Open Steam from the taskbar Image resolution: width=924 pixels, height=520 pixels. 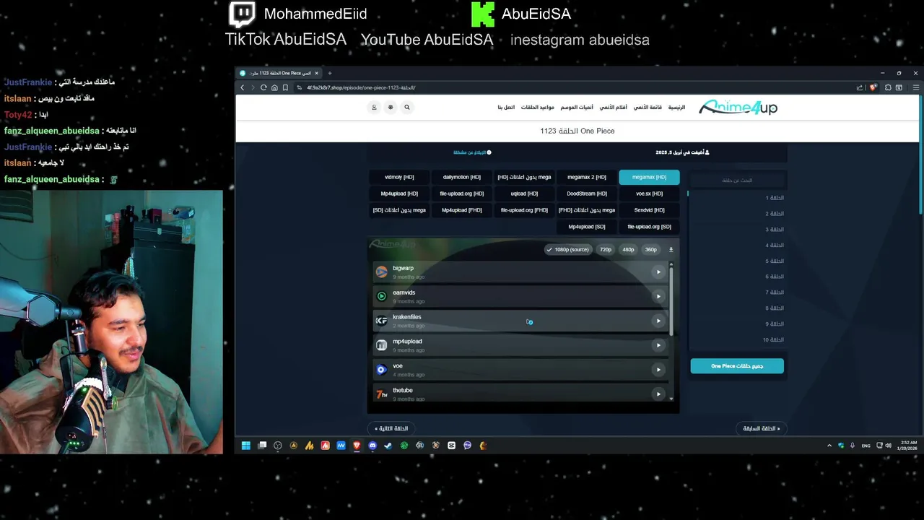[x=388, y=446]
